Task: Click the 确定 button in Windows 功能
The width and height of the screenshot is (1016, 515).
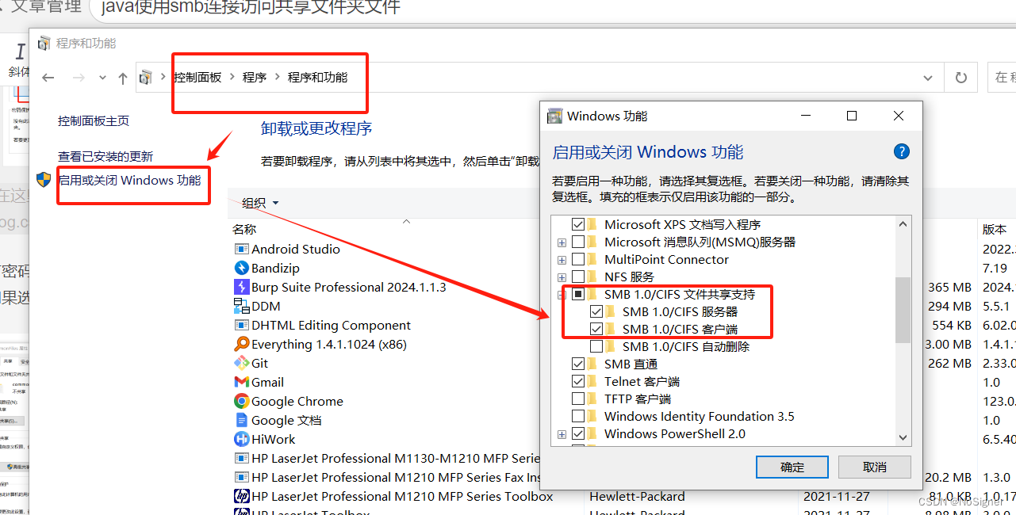Action: (x=792, y=467)
